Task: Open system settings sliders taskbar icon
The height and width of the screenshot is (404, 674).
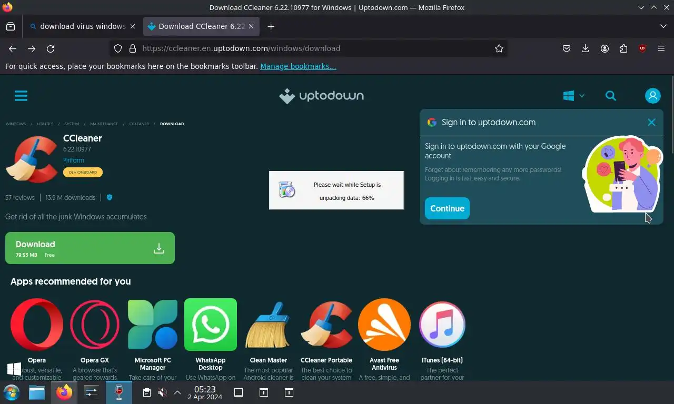Action: click(x=92, y=392)
